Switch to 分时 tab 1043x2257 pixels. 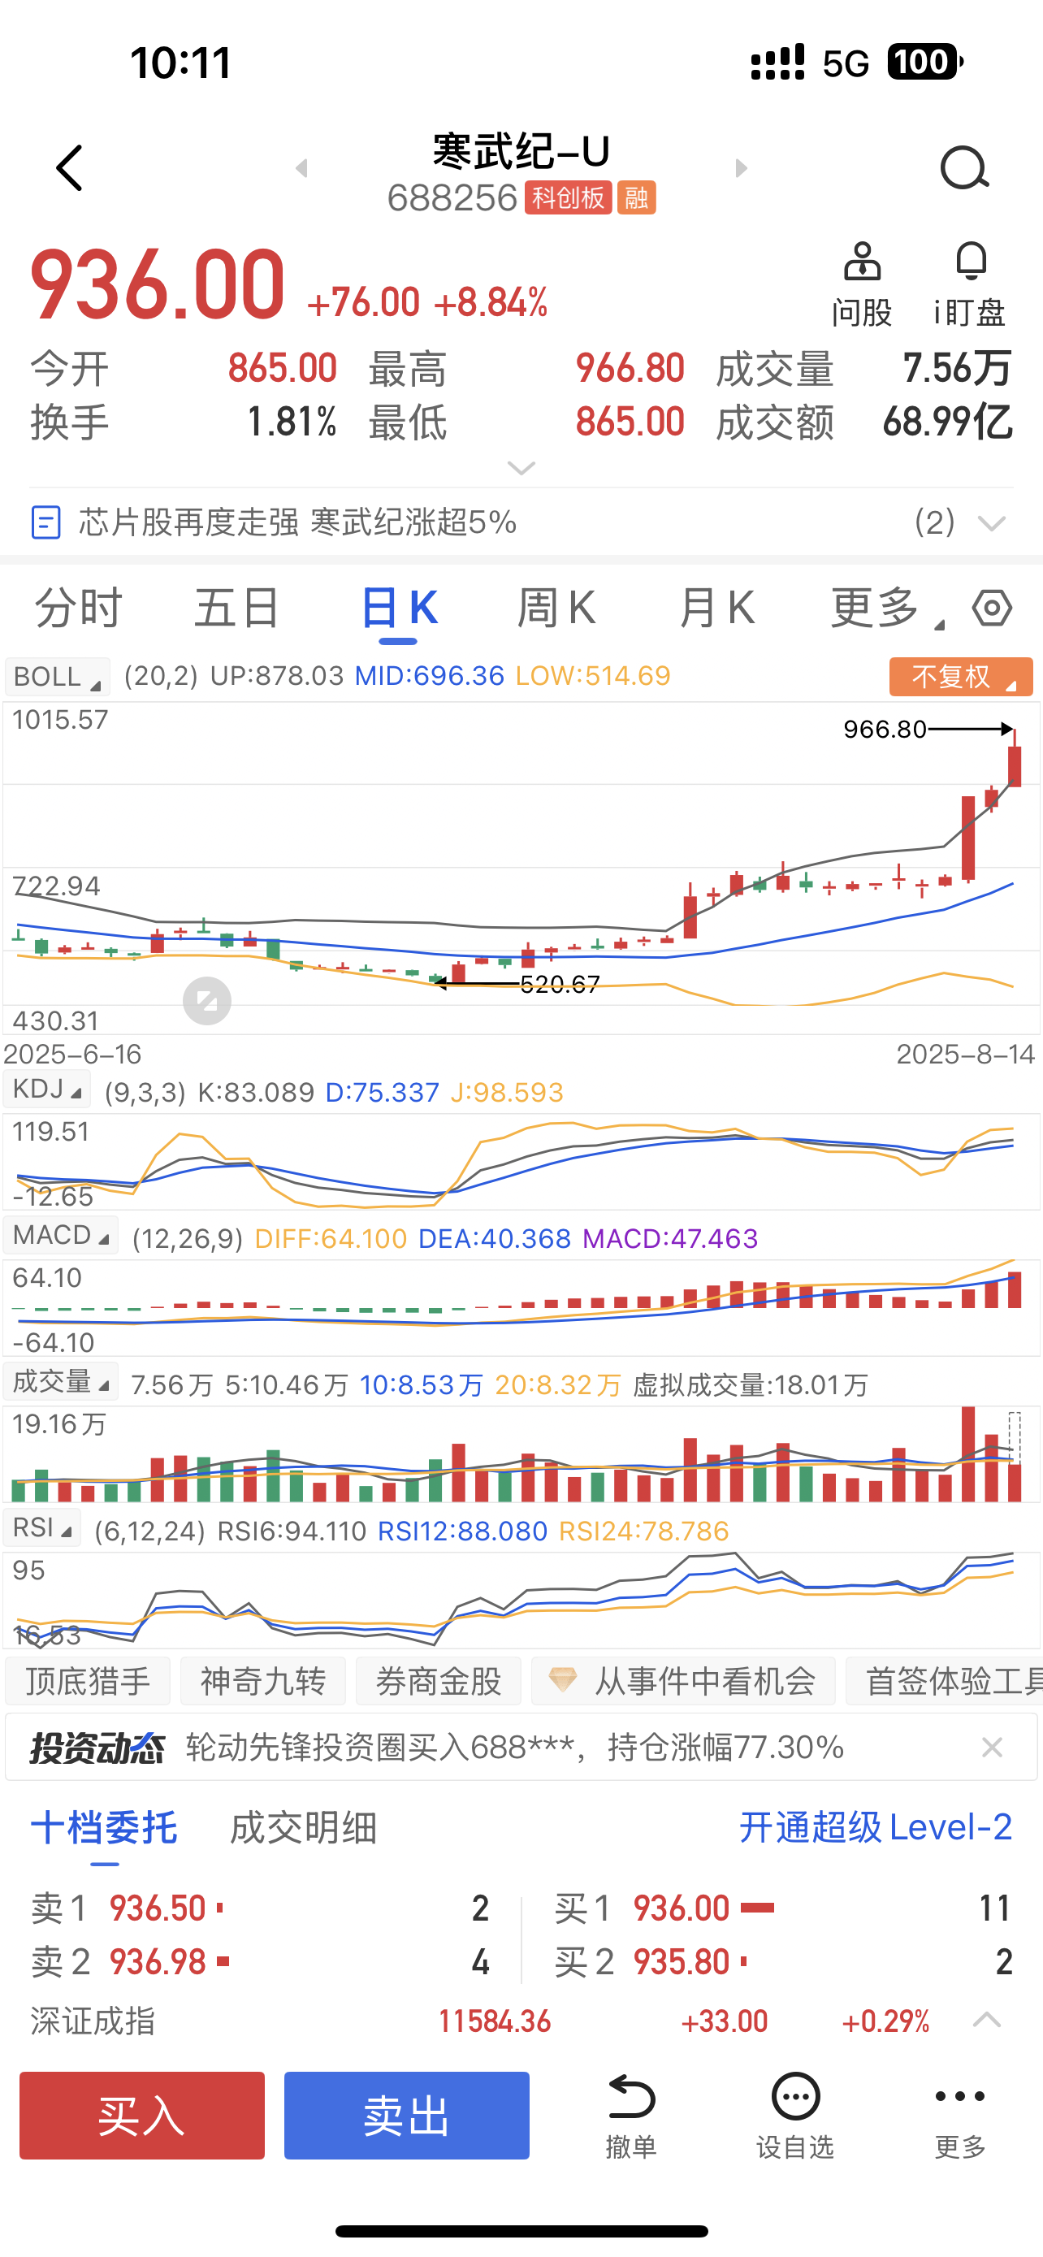tap(78, 607)
